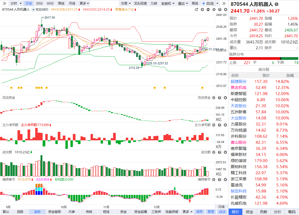Toggle the 九转 indicator
This screenshot has width=299, height=215.
click(x=154, y=3)
